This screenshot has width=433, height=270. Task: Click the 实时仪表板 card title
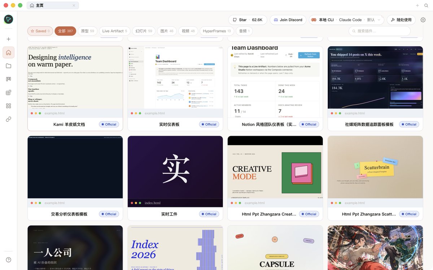tap(169, 124)
